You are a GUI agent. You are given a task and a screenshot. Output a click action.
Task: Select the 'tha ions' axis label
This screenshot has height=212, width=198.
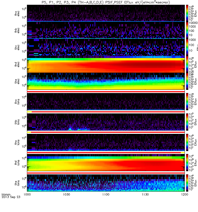pos(17,101)
